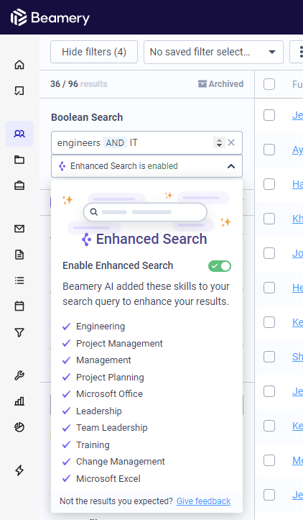Open the envelope messages sidebar icon
Screen dimensions: 303x520
(x=19, y=229)
